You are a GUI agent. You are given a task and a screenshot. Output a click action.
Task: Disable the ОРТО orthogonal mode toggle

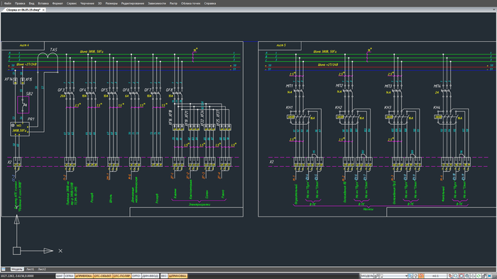pyautogui.click(x=136, y=276)
